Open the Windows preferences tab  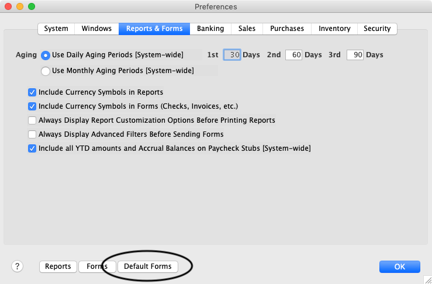[x=96, y=29]
